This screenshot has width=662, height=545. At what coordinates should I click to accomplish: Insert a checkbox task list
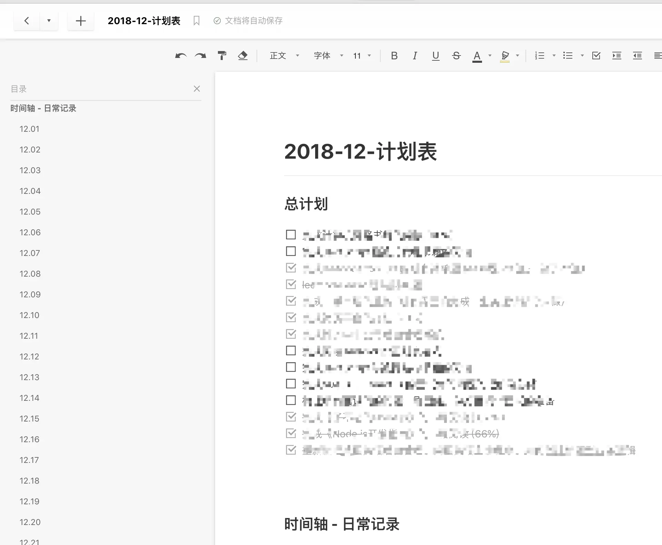click(596, 56)
